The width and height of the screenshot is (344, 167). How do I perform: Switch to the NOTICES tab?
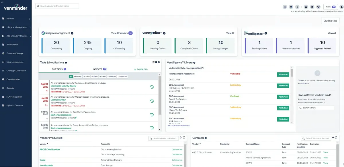100,69
